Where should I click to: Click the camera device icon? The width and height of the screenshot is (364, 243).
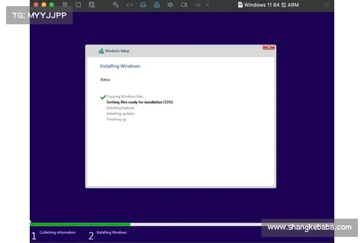pyautogui.click(x=184, y=5)
